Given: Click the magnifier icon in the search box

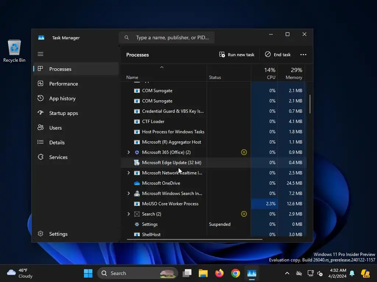Looking at the screenshot, I should pyautogui.click(x=127, y=37).
